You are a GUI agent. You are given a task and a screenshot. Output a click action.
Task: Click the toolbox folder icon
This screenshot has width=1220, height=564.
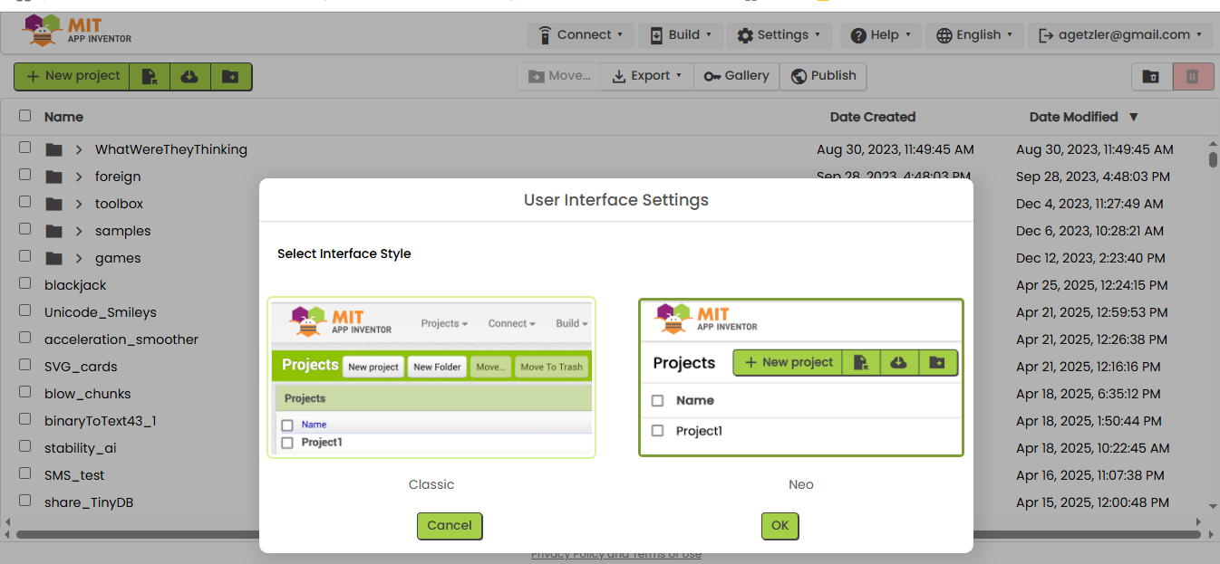point(54,204)
